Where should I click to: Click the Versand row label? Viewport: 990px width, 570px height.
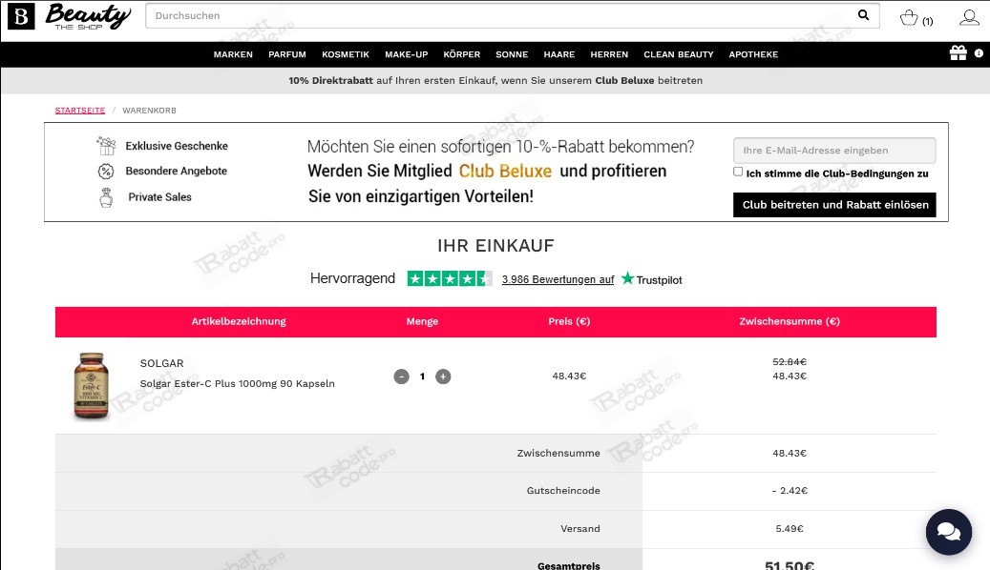(x=580, y=528)
